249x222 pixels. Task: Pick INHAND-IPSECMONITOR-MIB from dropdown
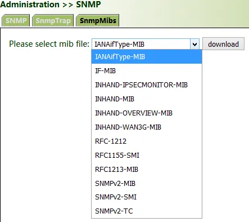click(147, 85)
